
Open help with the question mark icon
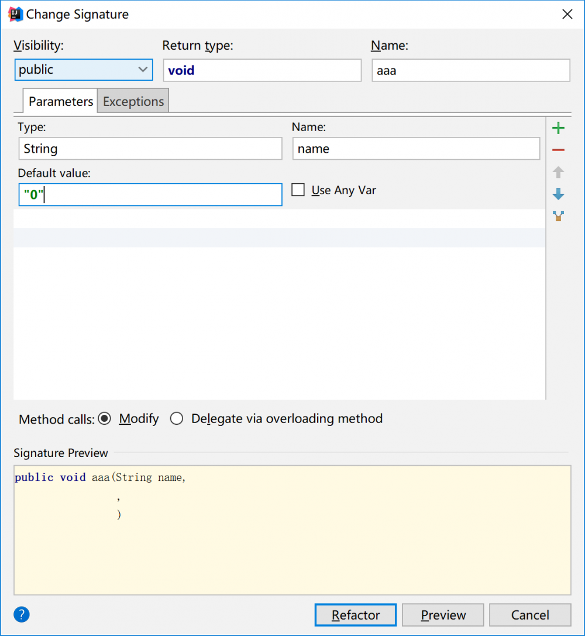tap(22, 614)
